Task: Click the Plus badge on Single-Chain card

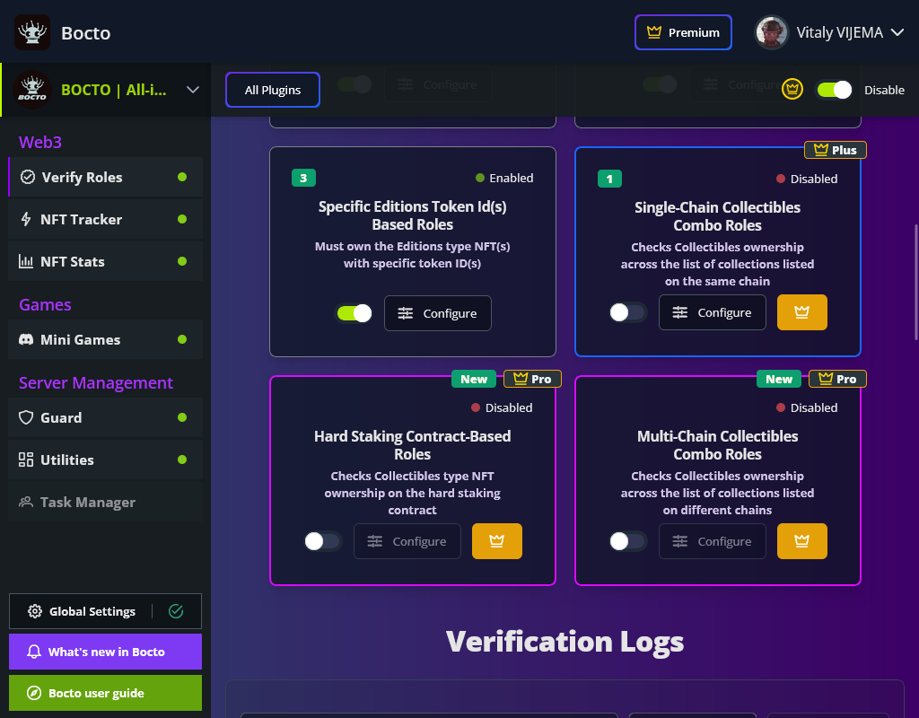Action: point(836,150)
